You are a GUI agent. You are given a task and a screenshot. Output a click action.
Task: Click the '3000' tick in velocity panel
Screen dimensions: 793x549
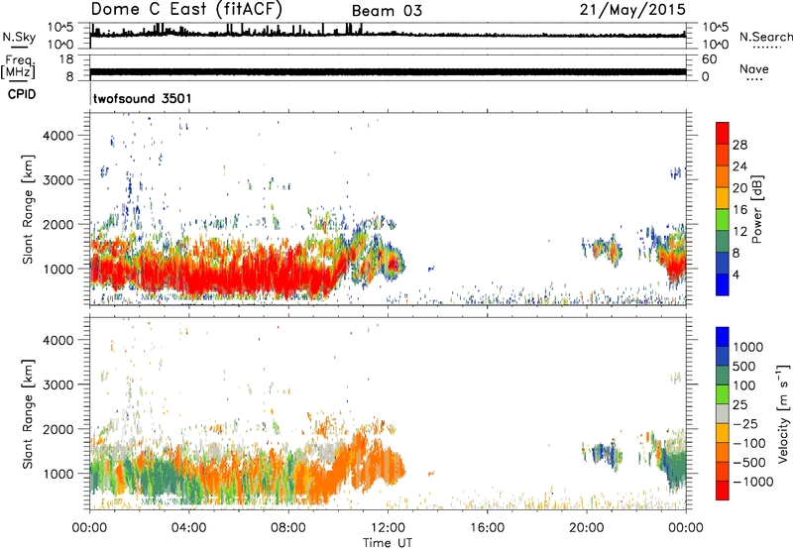(x=57, y=384)
